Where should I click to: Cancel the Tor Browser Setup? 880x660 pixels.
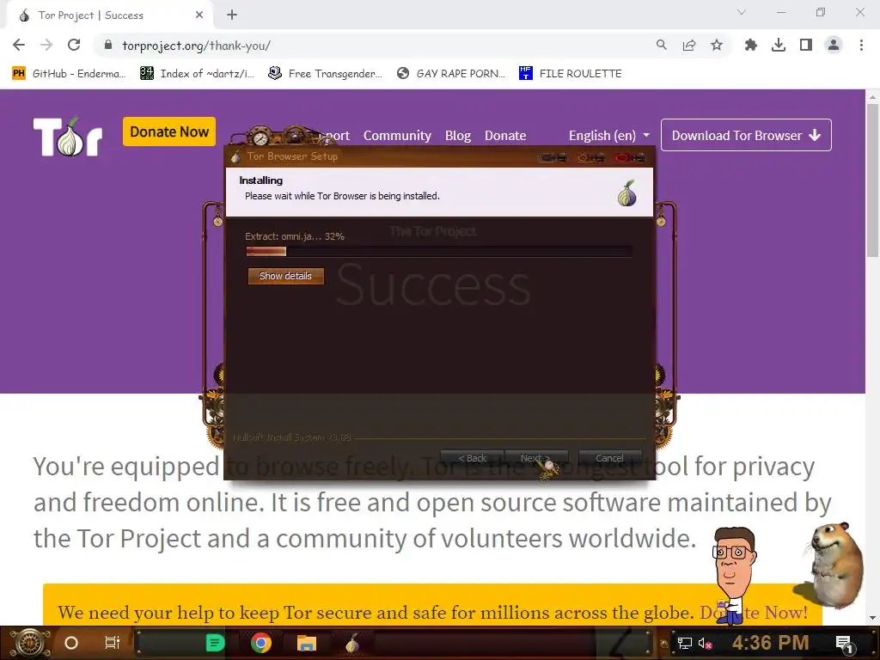tap(609, 458)
